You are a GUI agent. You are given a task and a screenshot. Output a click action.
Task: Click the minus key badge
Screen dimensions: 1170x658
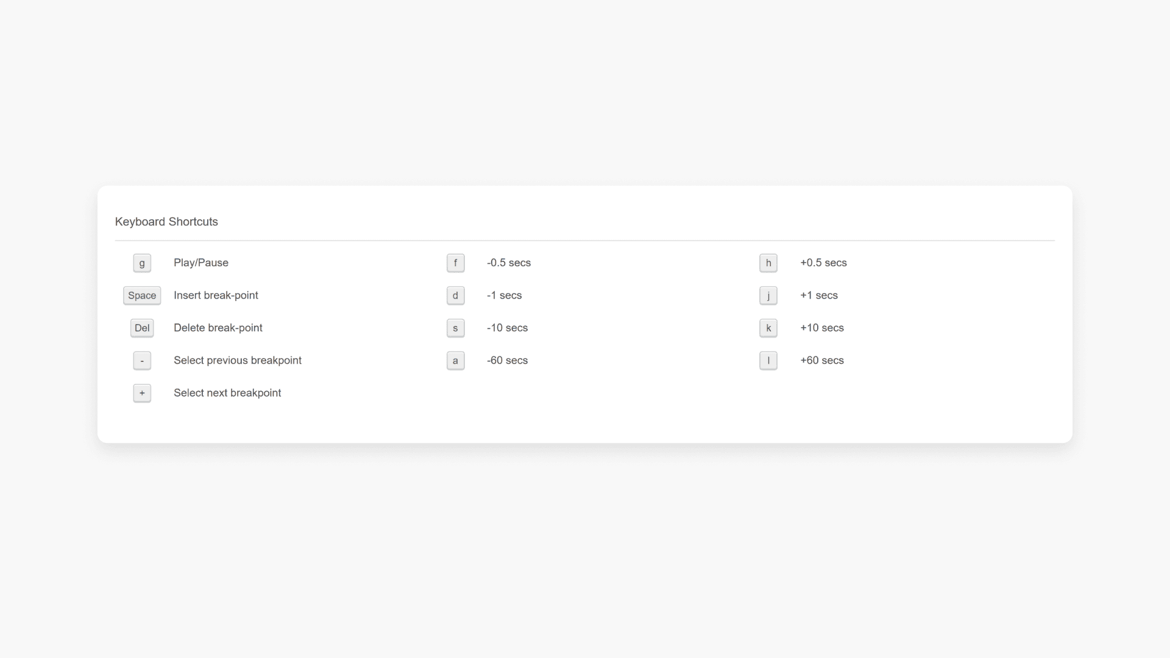pyautogui.click(x=142, y=361)
